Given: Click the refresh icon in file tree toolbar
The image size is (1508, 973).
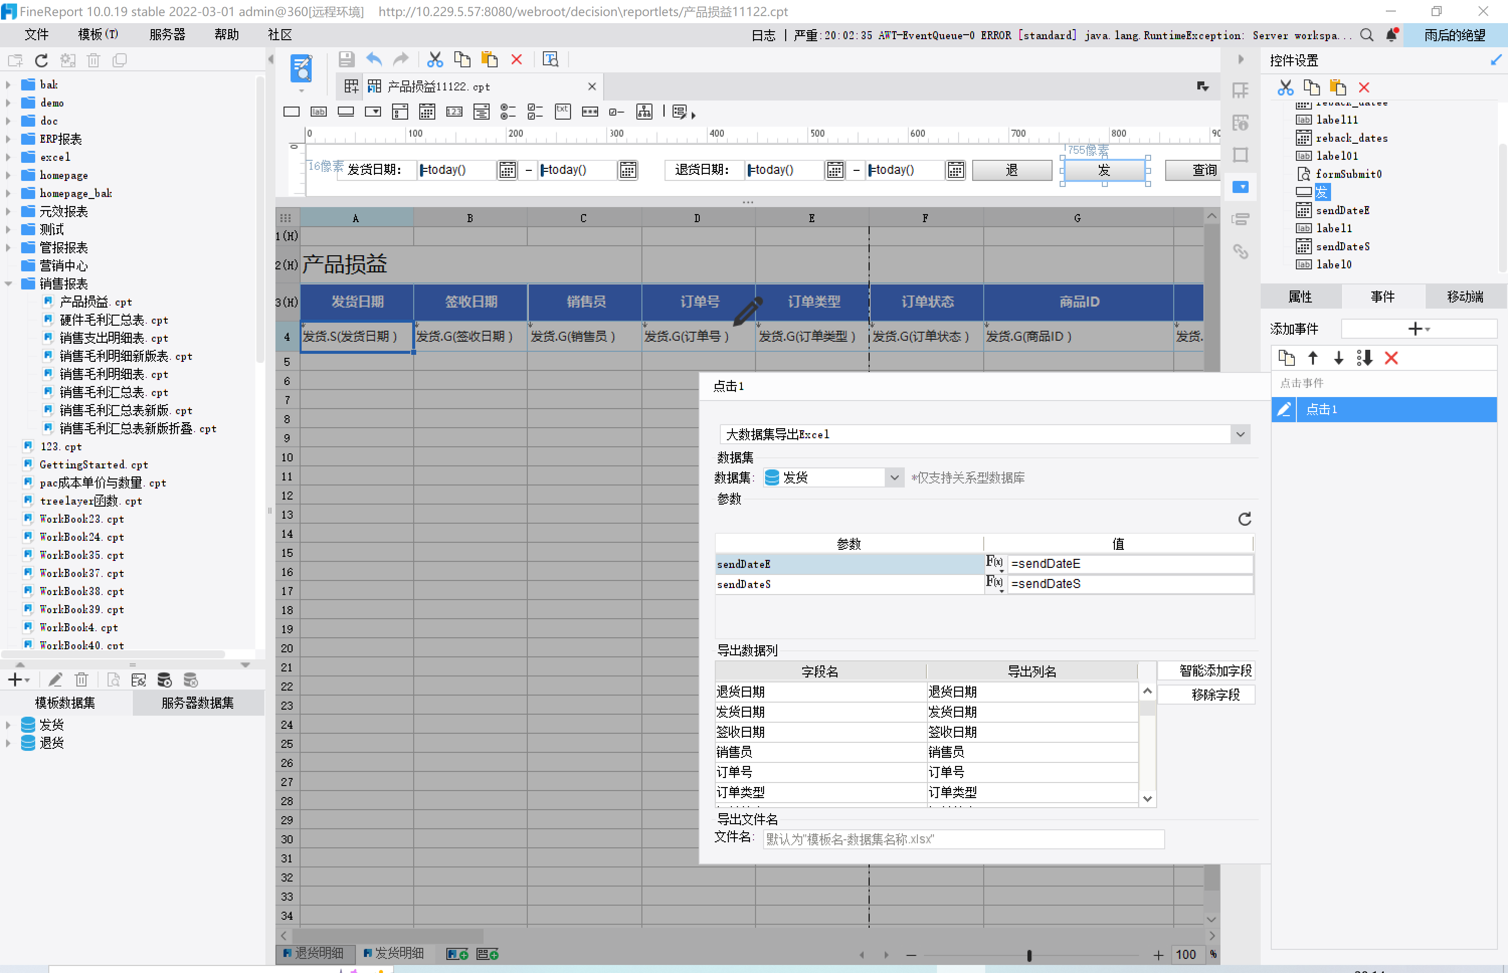Looking at the screenshot, I should pyautogui.click(x=42, y=61).
